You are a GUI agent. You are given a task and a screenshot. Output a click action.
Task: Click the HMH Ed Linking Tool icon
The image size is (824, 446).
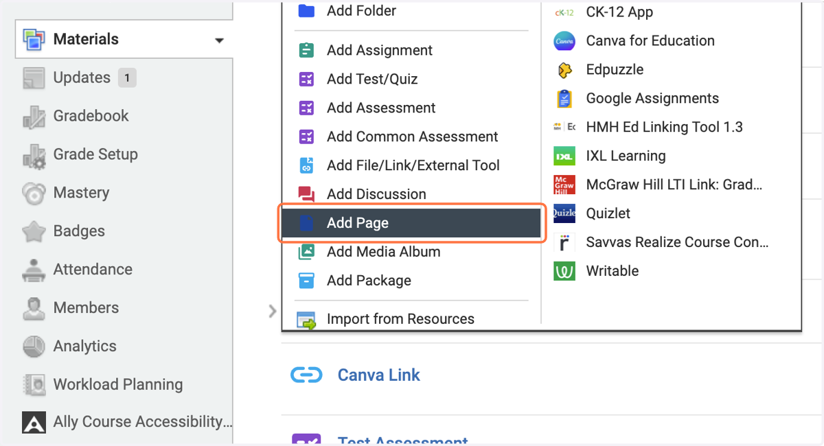(564, 127)
